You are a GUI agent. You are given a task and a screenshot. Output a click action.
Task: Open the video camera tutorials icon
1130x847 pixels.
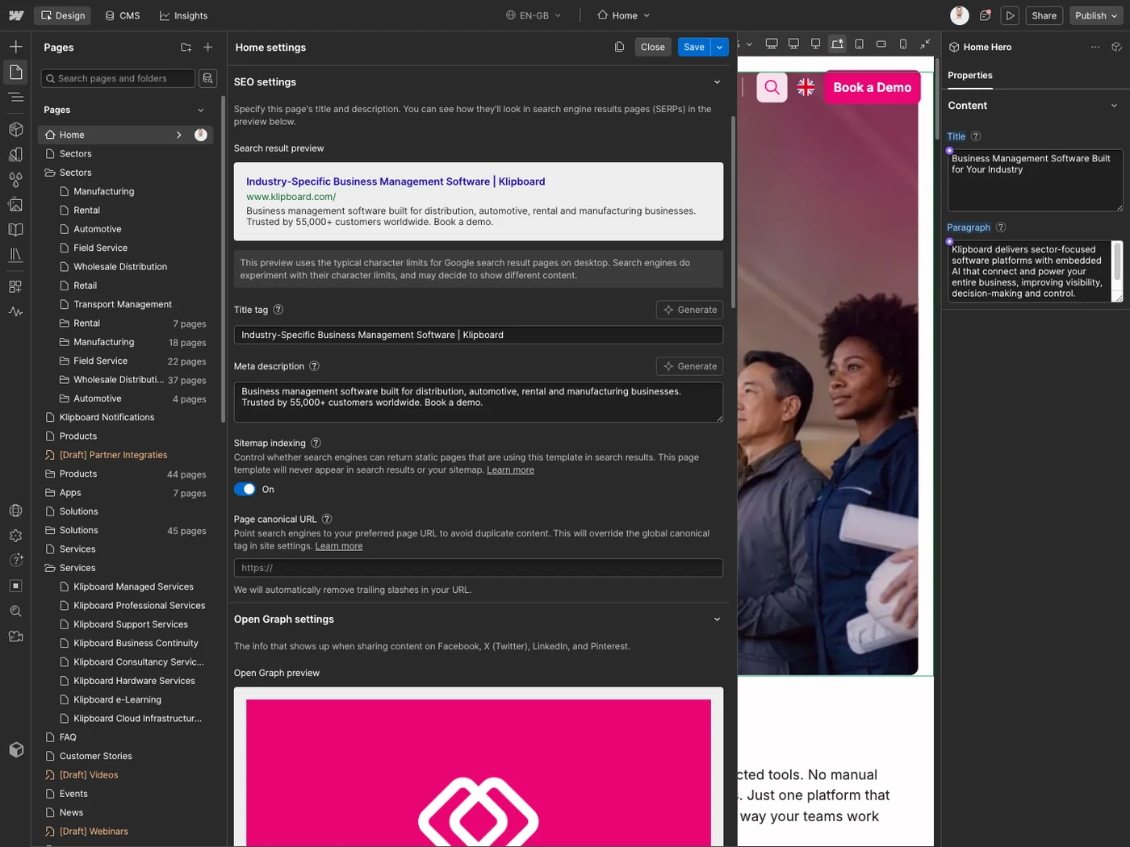(x=15, y=636)
